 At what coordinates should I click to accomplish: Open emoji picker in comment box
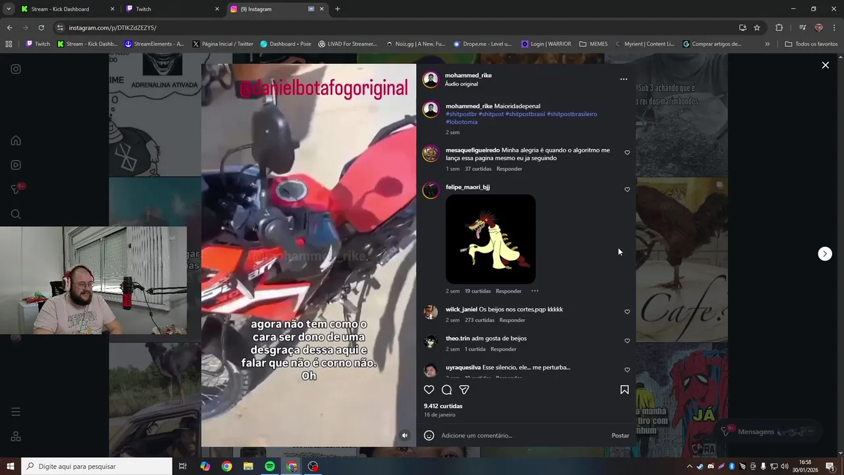coord(429,435)
